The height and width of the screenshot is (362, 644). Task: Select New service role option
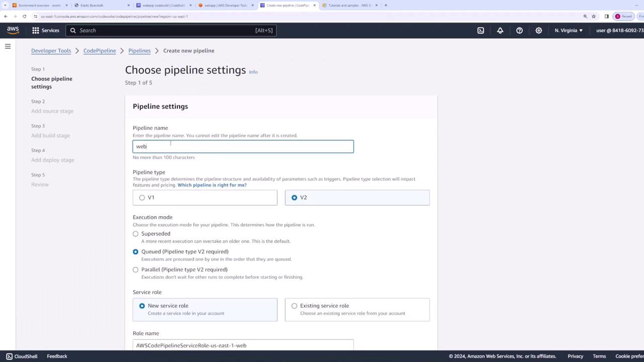142,306
